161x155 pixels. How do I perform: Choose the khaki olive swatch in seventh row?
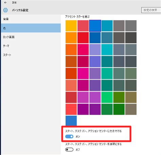click(131, 97)
